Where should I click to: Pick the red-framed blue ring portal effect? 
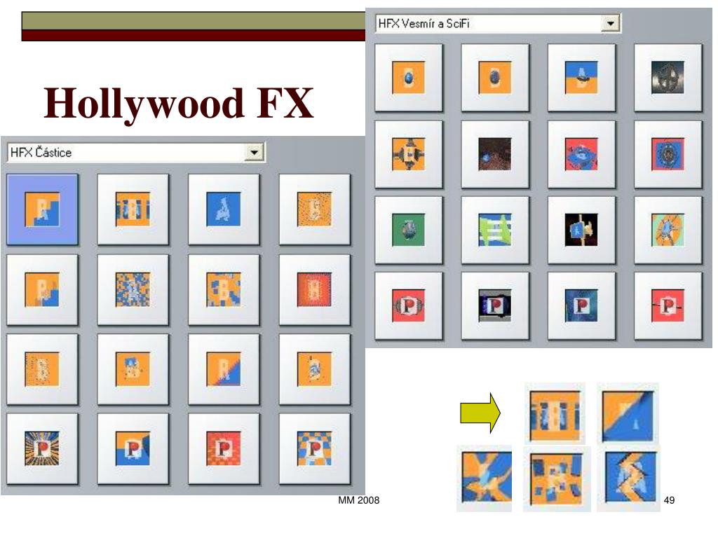pos(668,154)
